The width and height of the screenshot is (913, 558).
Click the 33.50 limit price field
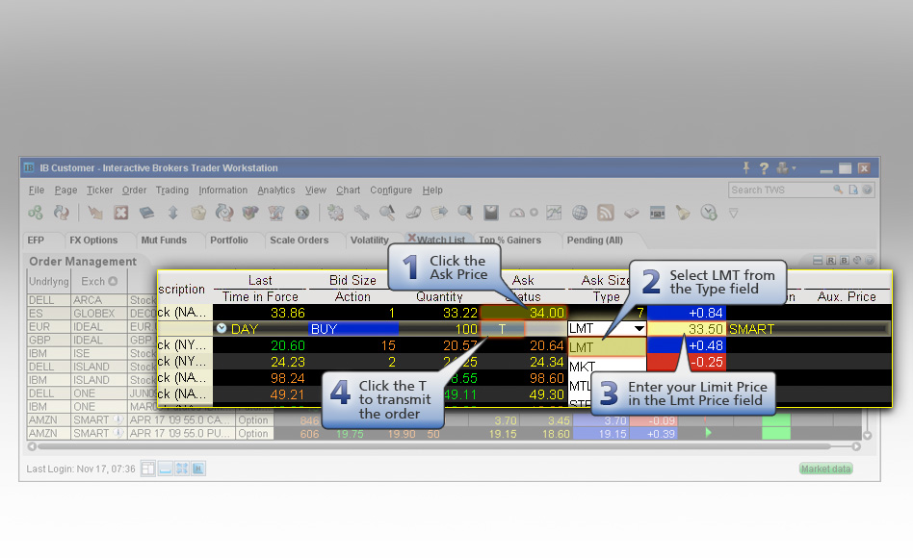(x=687, y=329)
